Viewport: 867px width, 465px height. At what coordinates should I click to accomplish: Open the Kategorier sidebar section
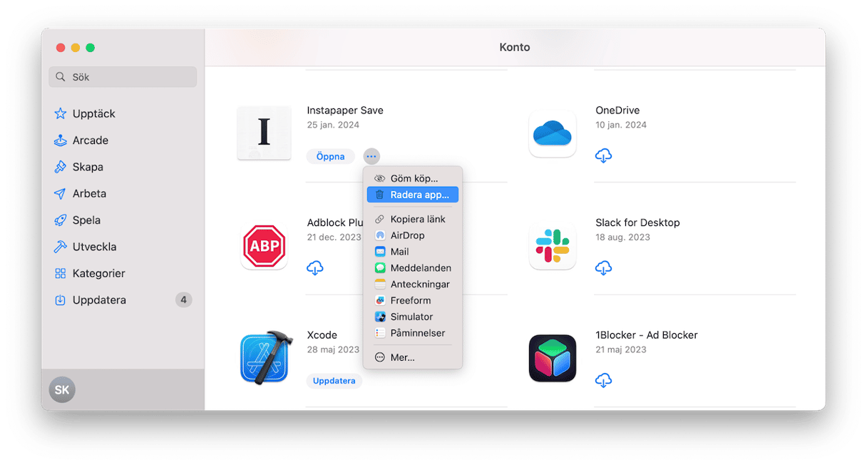(x=123, y=273)
